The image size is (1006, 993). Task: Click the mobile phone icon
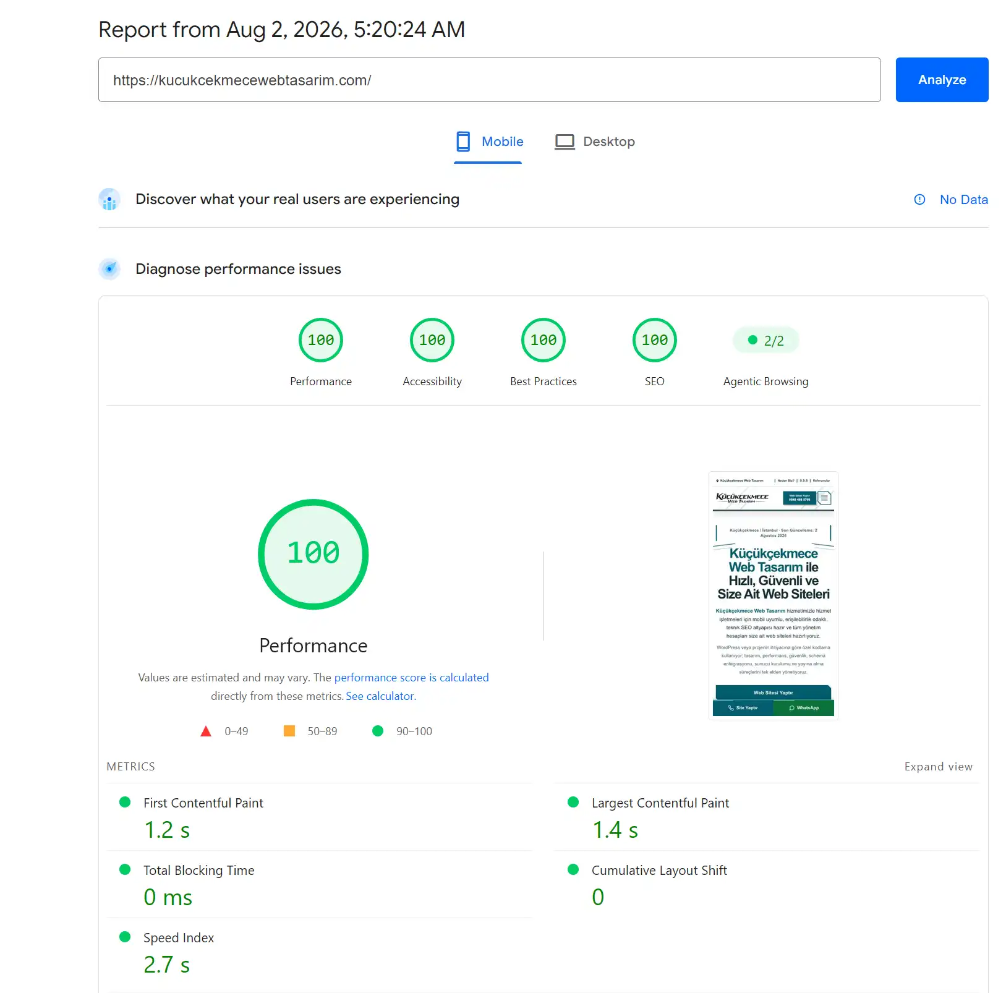[463, 142]
